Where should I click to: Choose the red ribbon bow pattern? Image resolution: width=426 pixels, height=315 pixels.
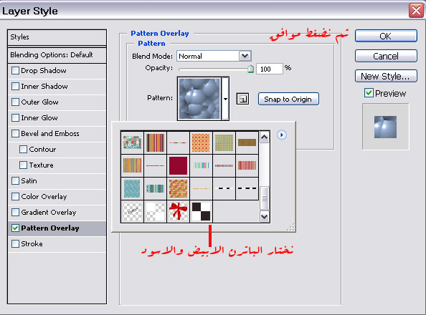pos(178,211)
